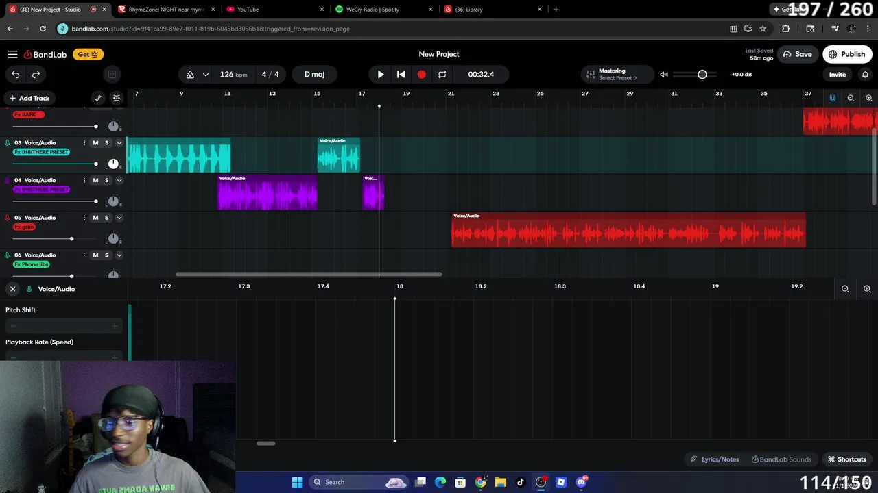Open the 4 / 4 time signature selector
Viewport: 878px width, 493px height.
coord(270,74)
